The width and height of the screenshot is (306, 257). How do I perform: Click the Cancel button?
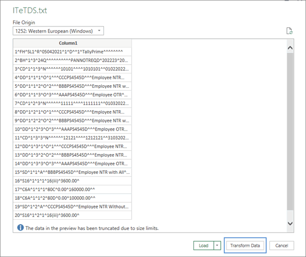[282, 245]
